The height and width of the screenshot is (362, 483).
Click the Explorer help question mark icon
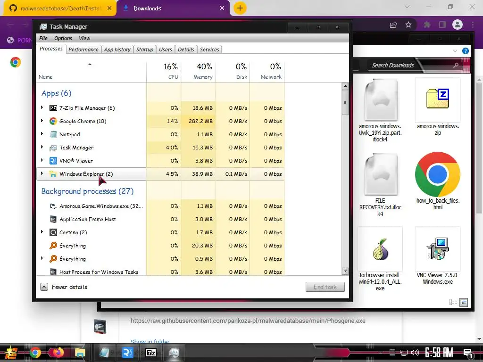[466, 51]
